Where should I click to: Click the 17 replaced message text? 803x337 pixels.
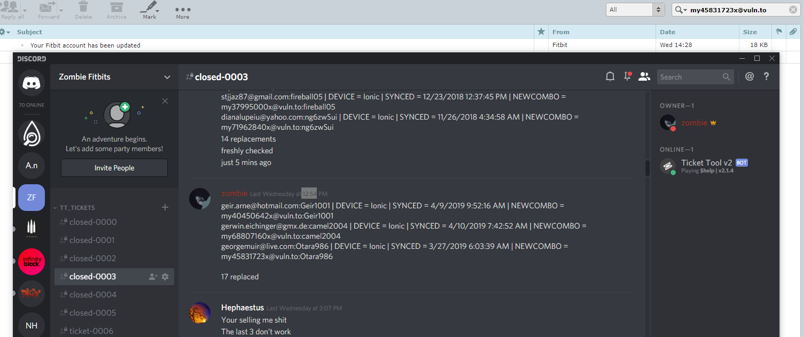point(240,277)
